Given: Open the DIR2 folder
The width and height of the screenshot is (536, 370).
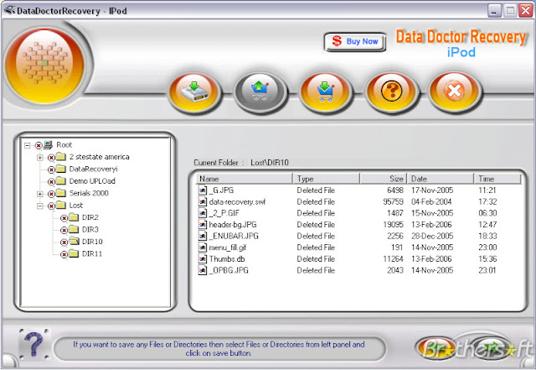Looking at the screenshot, I should click(90, 217).
